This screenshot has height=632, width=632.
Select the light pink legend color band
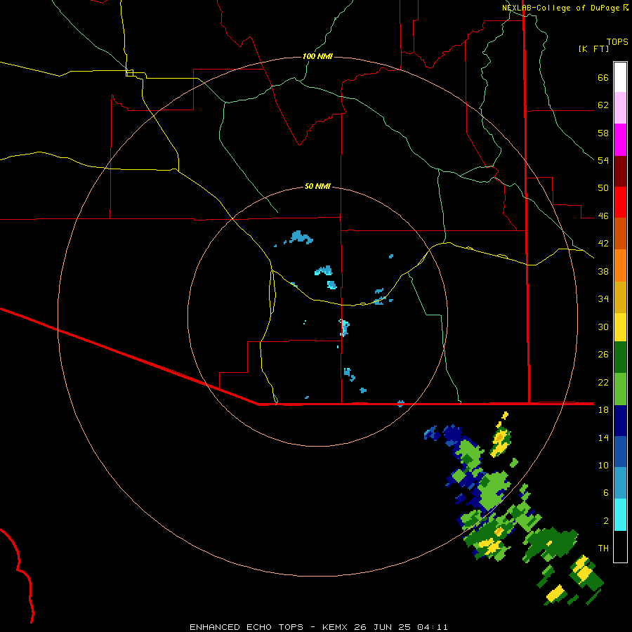pyautogui.click(x=620, y=108)
